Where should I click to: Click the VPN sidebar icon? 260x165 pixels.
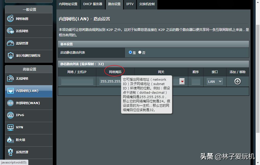10,127
